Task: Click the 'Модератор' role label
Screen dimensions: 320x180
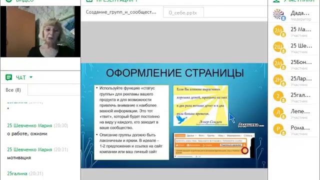Action: pos(301,19)
